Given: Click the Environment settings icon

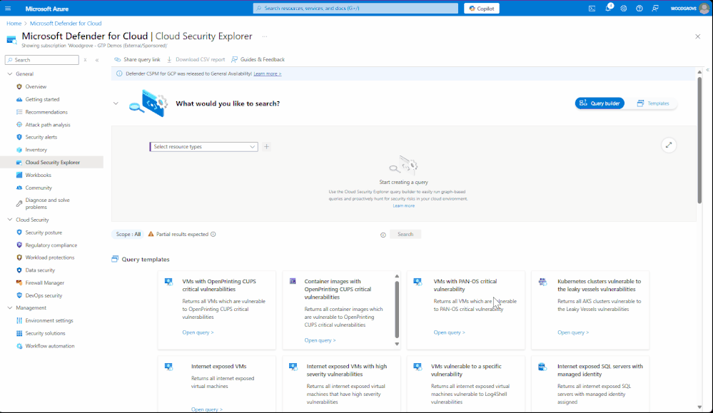Looking at the screenshot, I should [x=19, y=320].
